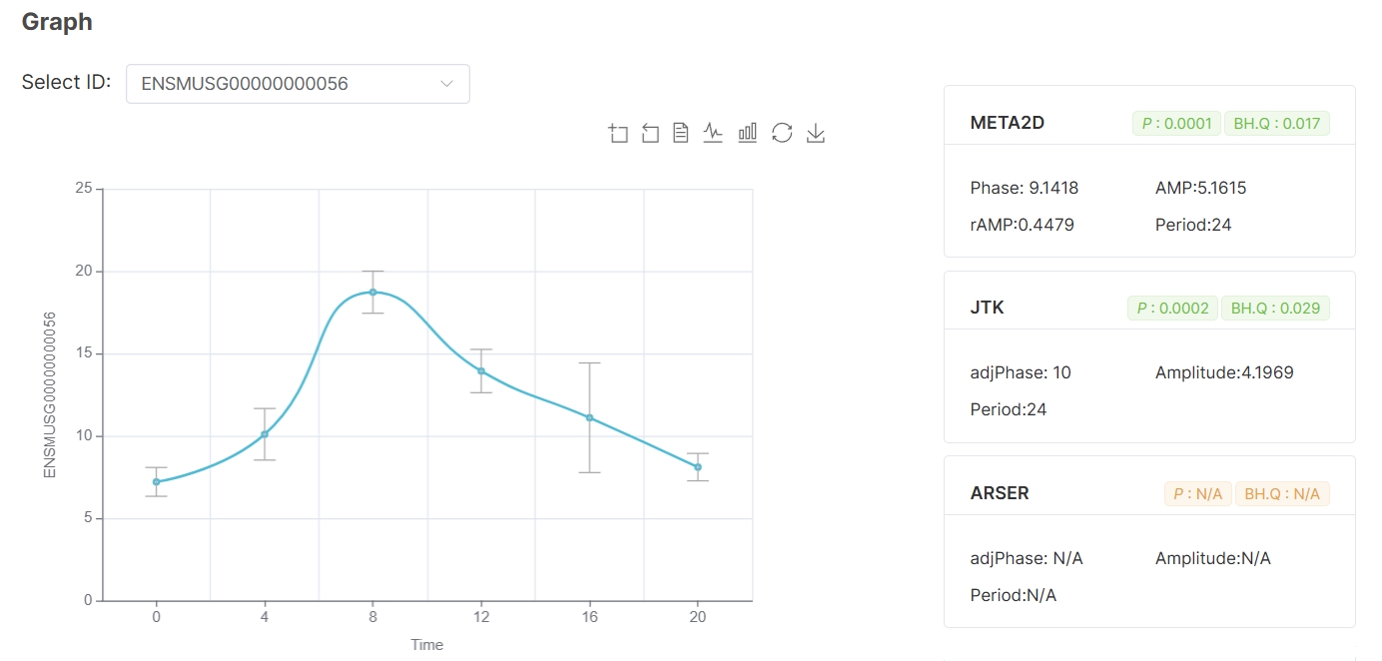Screen dimensions: 1382x661
Task: Click the zoom reset back icon
Action: [650, 133]
